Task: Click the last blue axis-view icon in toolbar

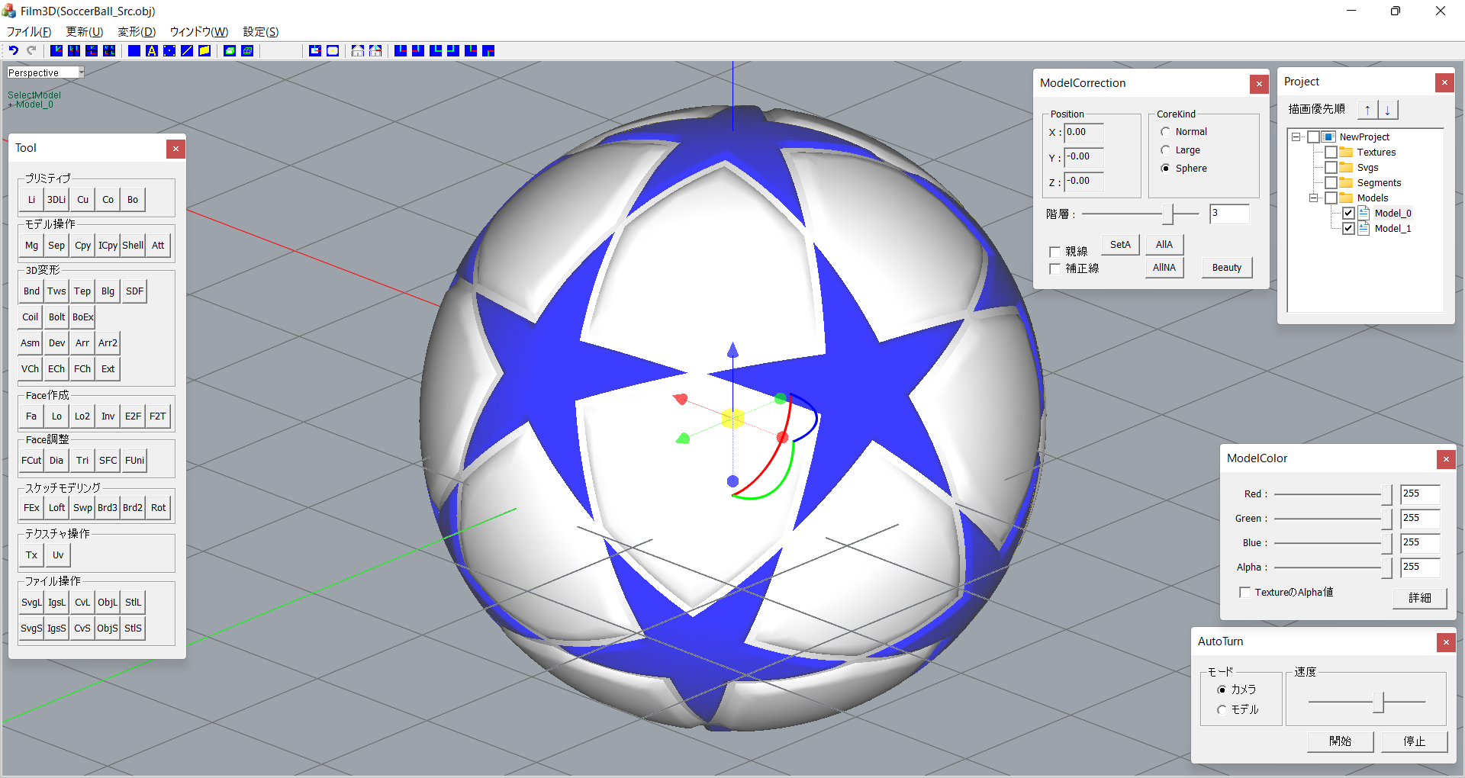Action: (x=488, y=50)
